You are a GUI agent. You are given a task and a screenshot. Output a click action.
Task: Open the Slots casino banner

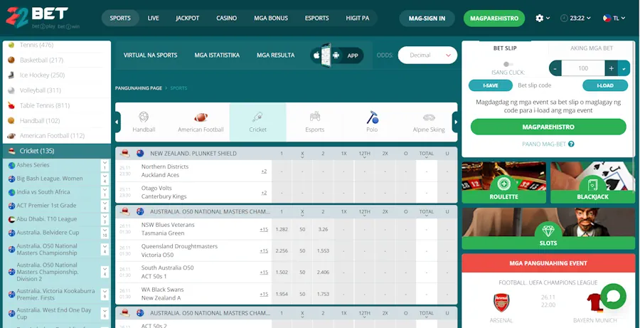click(x=548, y=228)
